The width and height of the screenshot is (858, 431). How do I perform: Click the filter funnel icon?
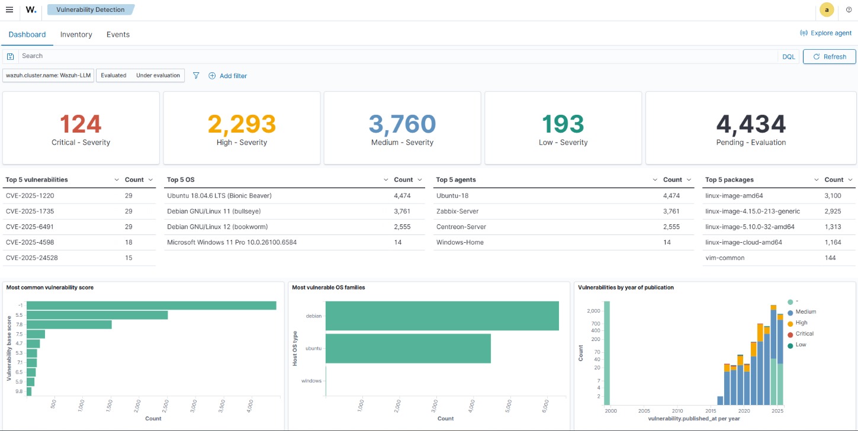pos(196,76)
